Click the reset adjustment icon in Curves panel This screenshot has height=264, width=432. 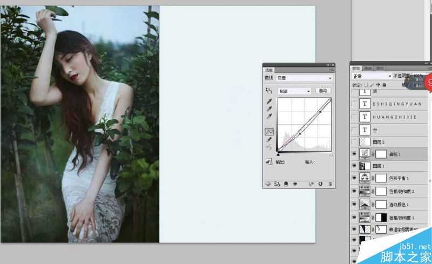(320, 184)
